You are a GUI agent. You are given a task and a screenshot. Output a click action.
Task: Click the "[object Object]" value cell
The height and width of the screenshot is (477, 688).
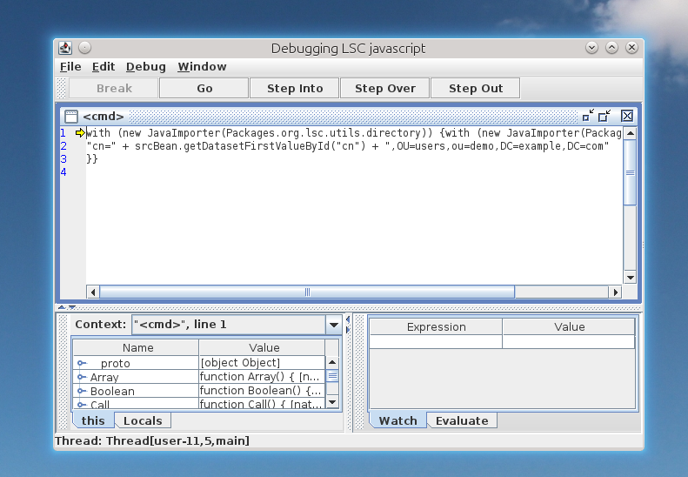pos(262,363)
